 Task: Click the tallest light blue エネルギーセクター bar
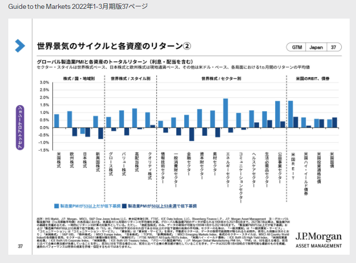click(226, 113)
